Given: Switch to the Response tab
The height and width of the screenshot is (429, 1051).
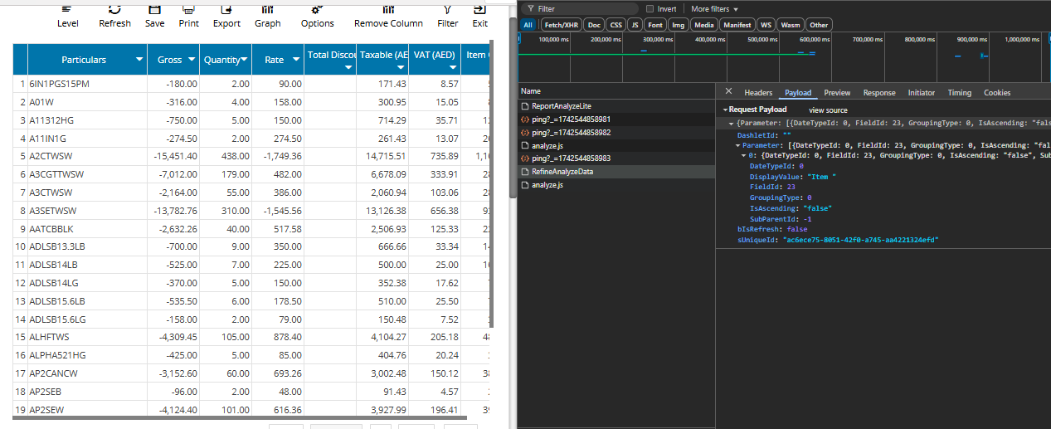Looking at the screenshot, I should coord(878,93).
